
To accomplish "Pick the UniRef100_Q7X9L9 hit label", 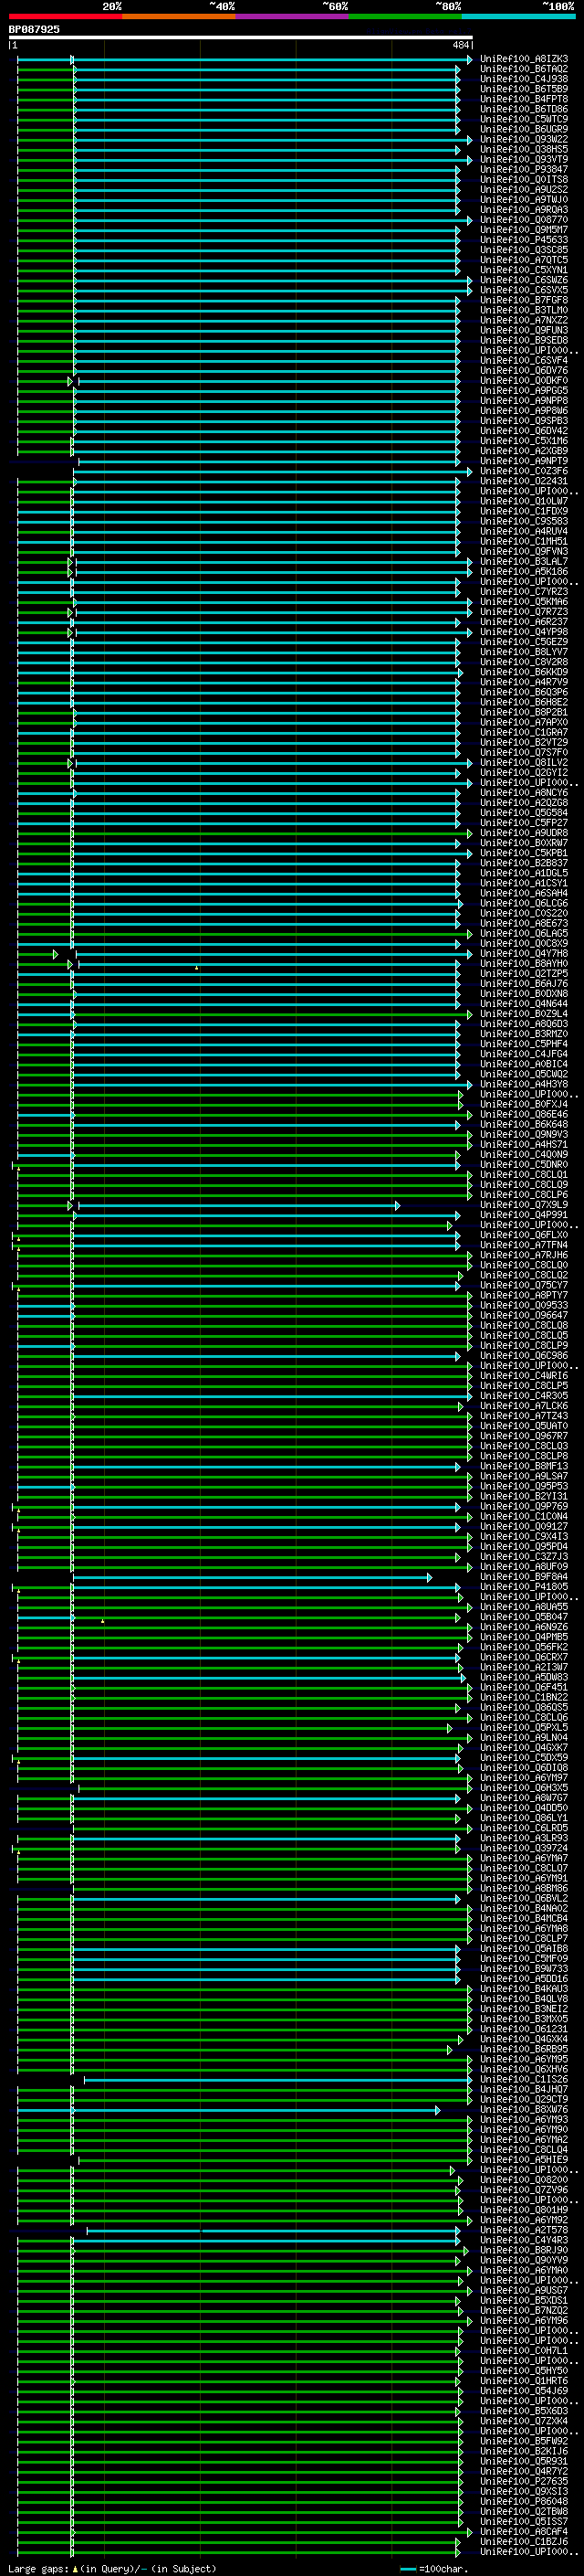I will tap(524, 1205).
